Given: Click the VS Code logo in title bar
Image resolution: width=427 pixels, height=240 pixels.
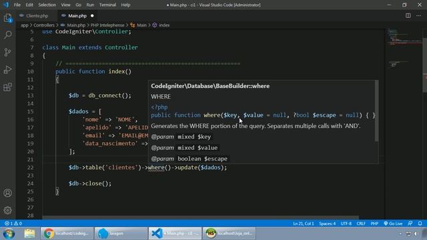Looking at the screenshot, I should tap(6, 5).
